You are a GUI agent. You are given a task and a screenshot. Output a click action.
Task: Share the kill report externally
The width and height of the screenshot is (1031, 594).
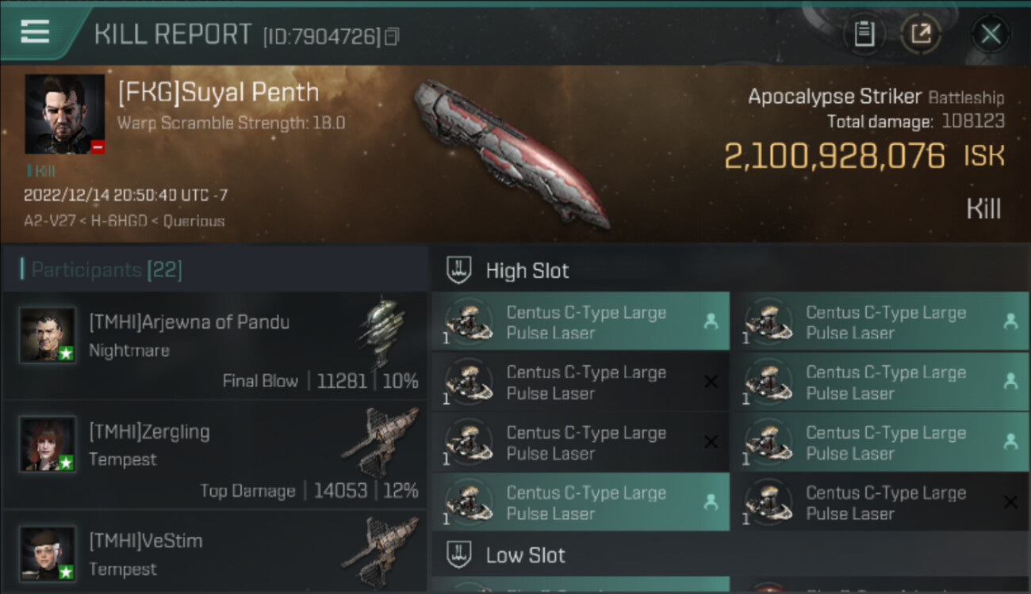[920, 34]
